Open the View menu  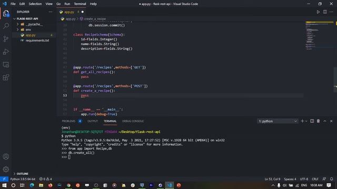click(49, 4)
